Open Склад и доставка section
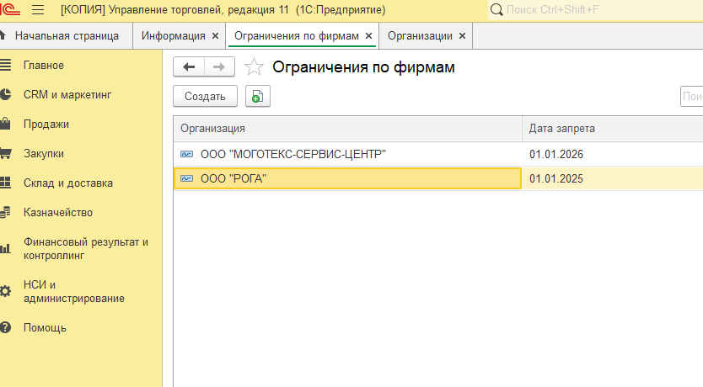This screenshot has height=387, width=703. [68, 183]
